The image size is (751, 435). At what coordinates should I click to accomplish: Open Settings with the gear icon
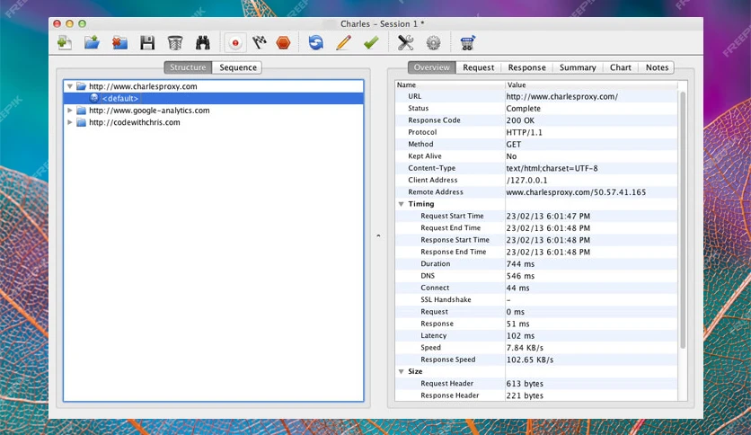tap(434, 42)
